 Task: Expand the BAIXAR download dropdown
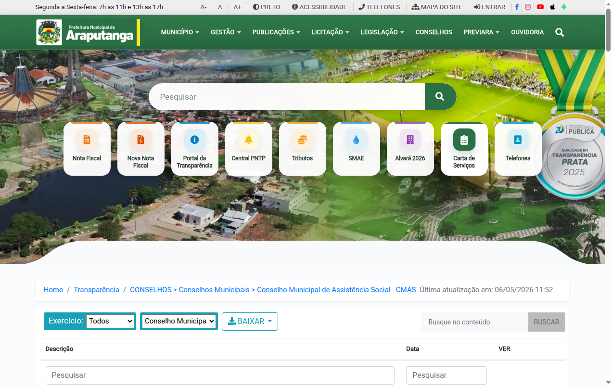pos(250,322)
